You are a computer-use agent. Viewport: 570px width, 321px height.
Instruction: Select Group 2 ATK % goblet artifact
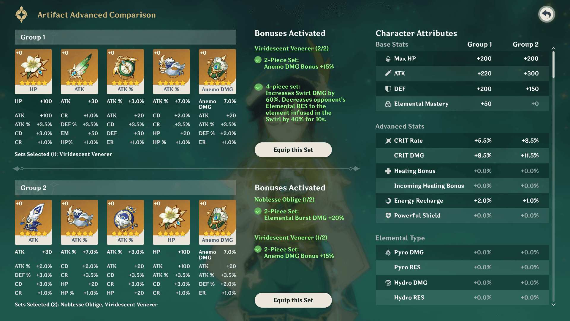tap(79, 222)
